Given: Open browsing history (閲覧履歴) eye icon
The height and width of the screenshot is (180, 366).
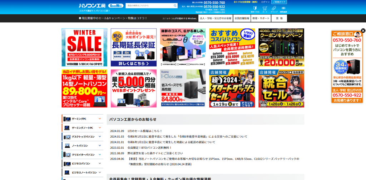Looking at the screenshot, I should [x=283, y=9].
